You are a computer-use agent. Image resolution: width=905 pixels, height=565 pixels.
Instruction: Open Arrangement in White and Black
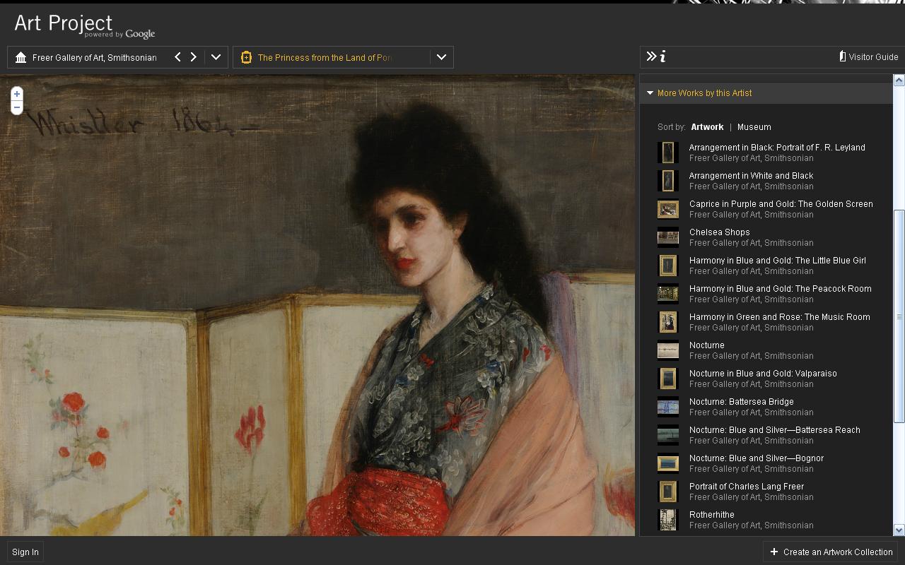751,176
